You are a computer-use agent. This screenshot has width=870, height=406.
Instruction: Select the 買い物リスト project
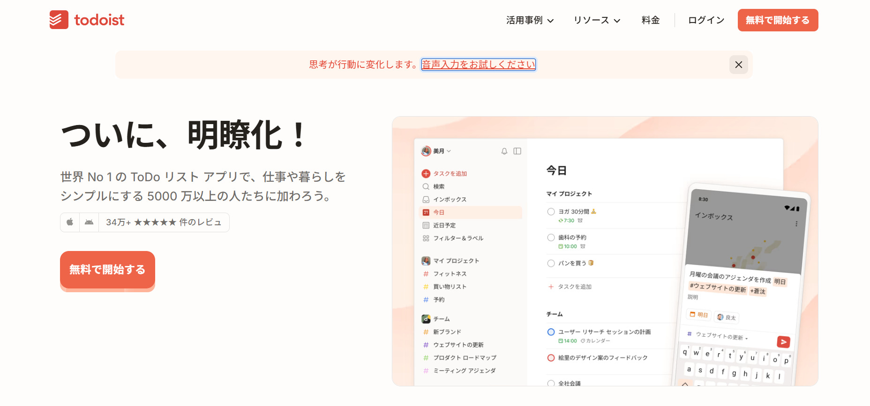coord(450,287)
